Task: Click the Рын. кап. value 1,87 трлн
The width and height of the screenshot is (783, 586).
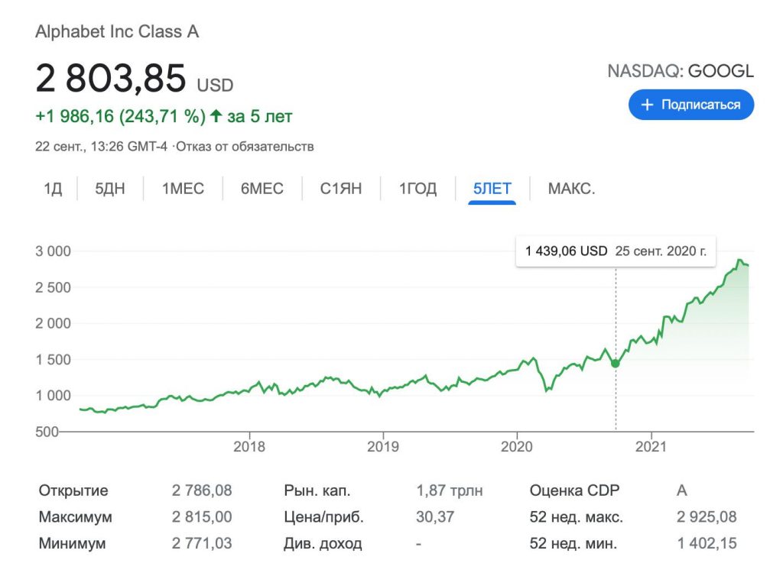Action: click(x=450, y=490)
